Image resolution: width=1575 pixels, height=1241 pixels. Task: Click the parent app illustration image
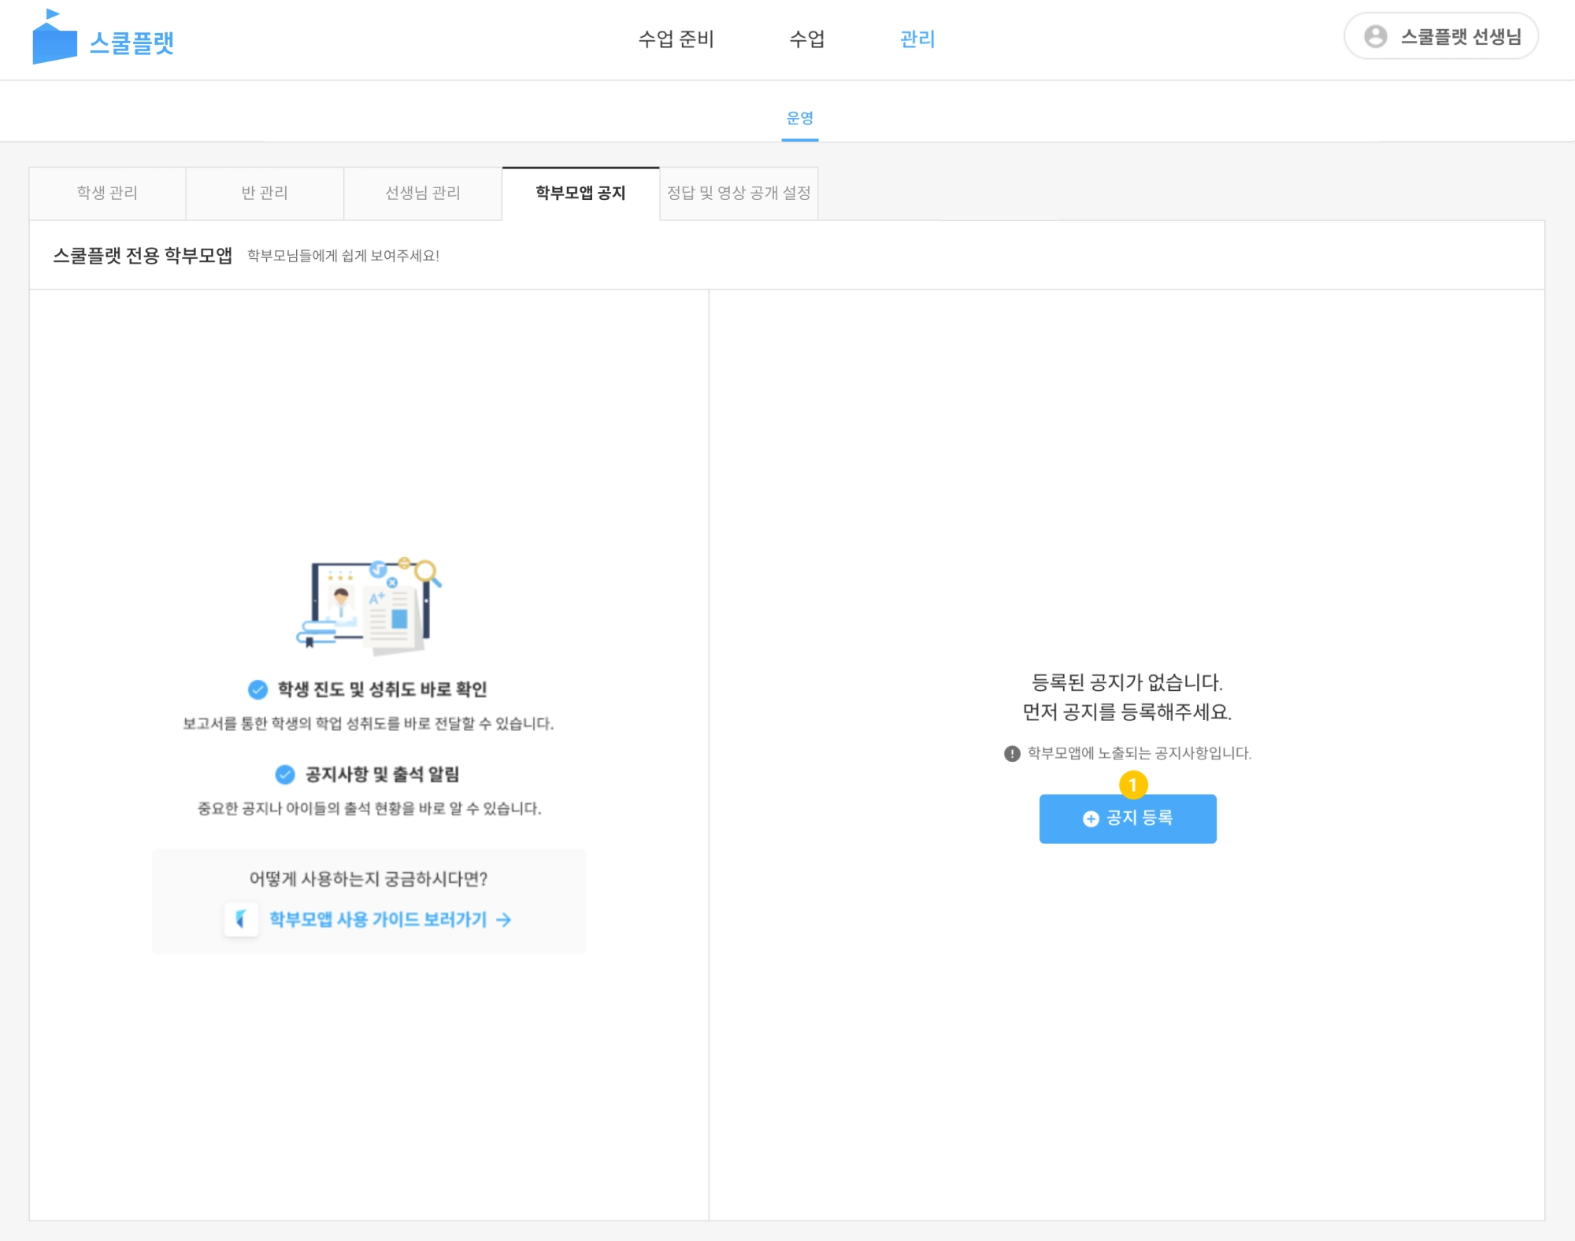point(369,608)
